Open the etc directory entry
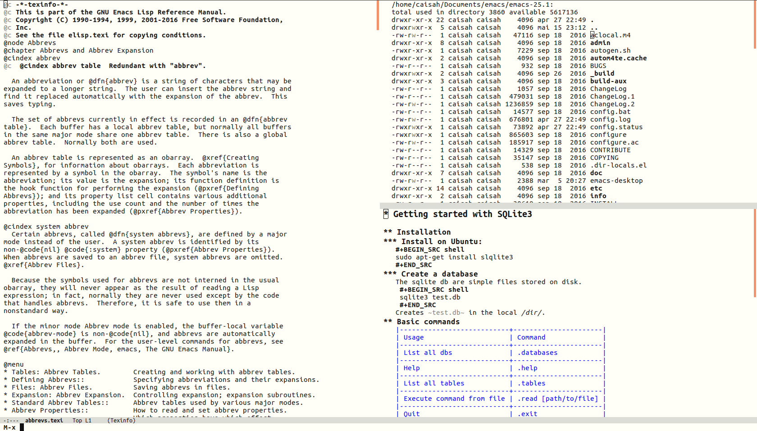 click(x=596, y=188)
